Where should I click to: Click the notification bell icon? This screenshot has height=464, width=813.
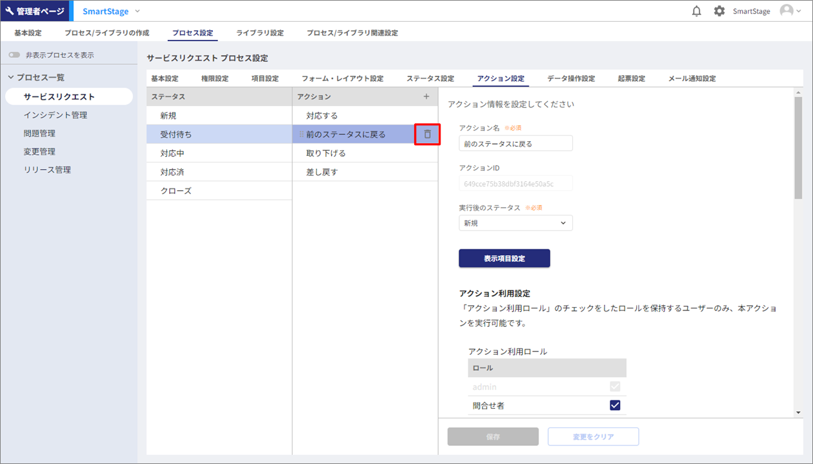(x=697, y=11)
